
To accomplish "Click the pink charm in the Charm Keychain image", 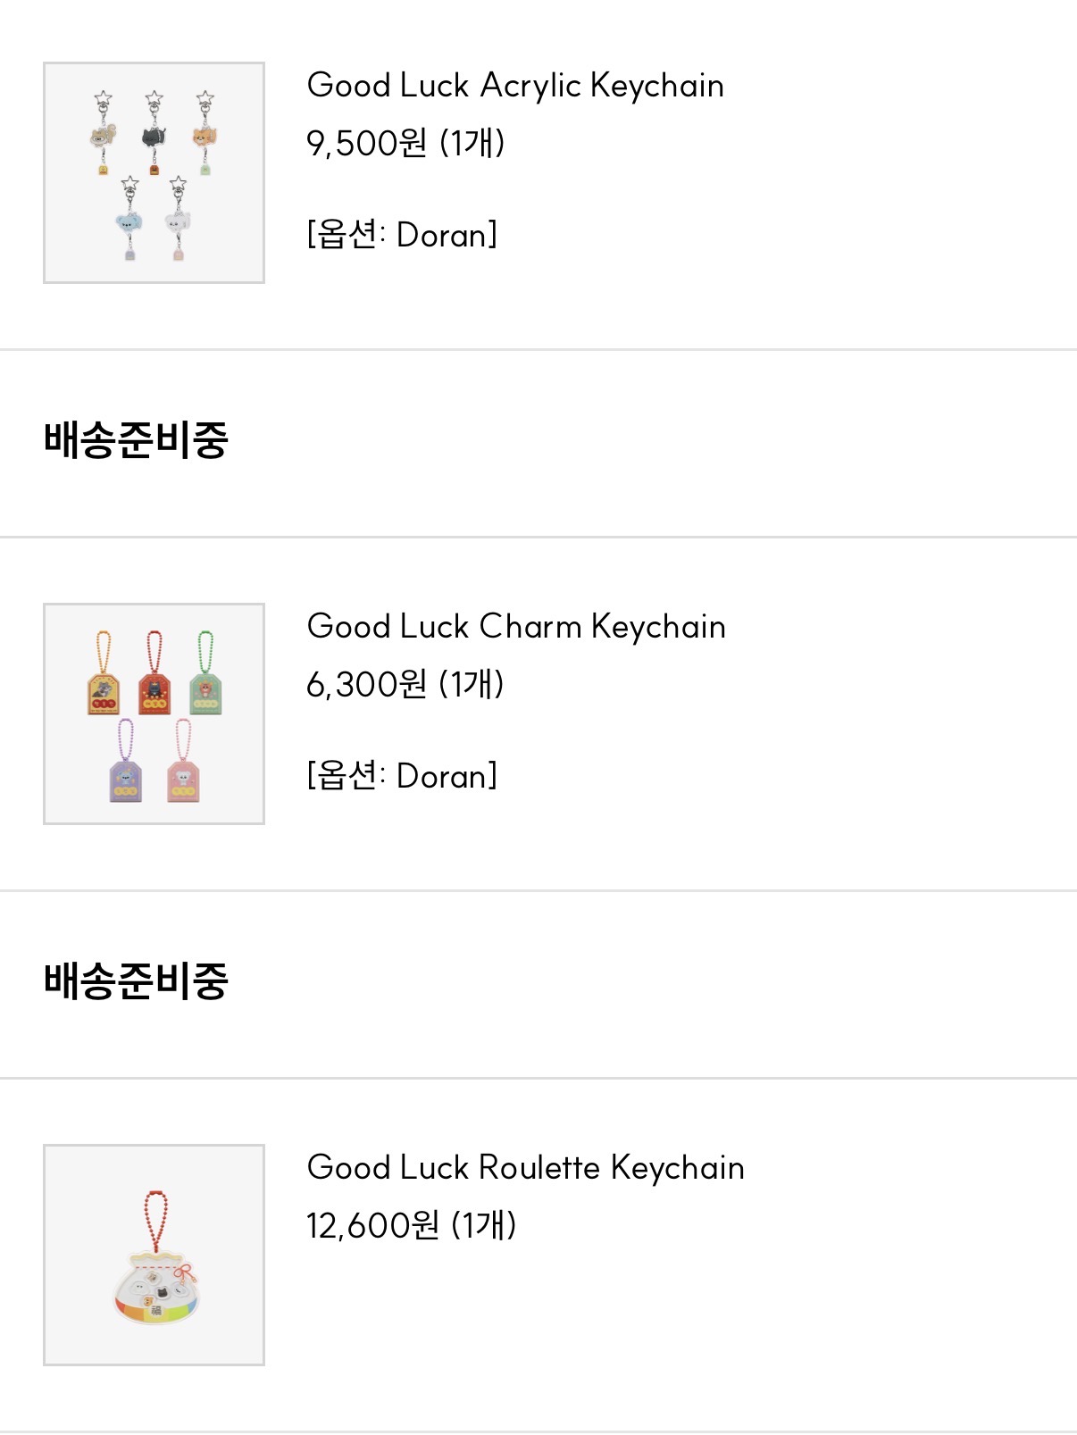I will tap(182, 779).
